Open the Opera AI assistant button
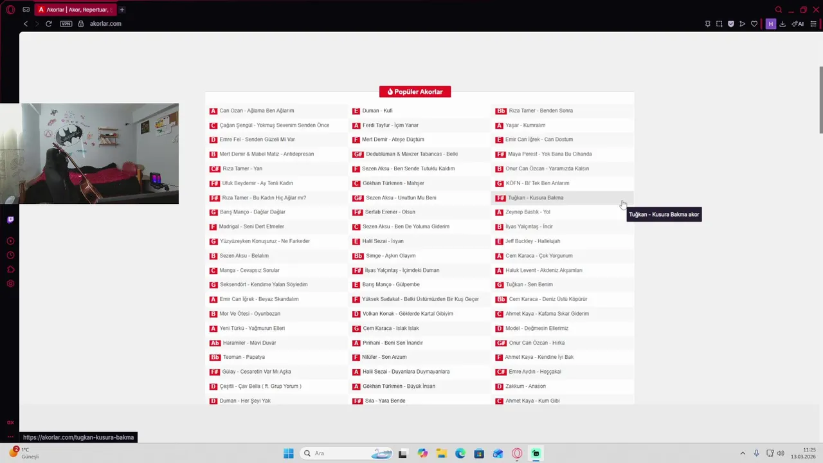This screenshot has height=463, width=823. 798,24
